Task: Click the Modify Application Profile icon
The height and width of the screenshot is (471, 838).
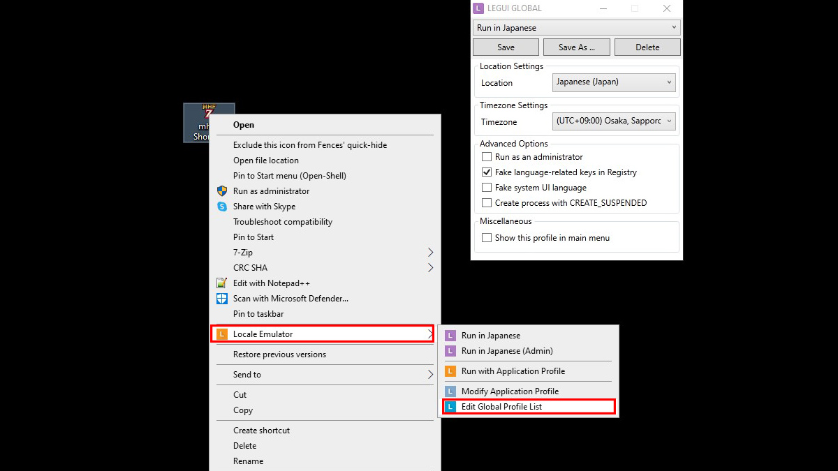Action: click(x=450, y=391)
